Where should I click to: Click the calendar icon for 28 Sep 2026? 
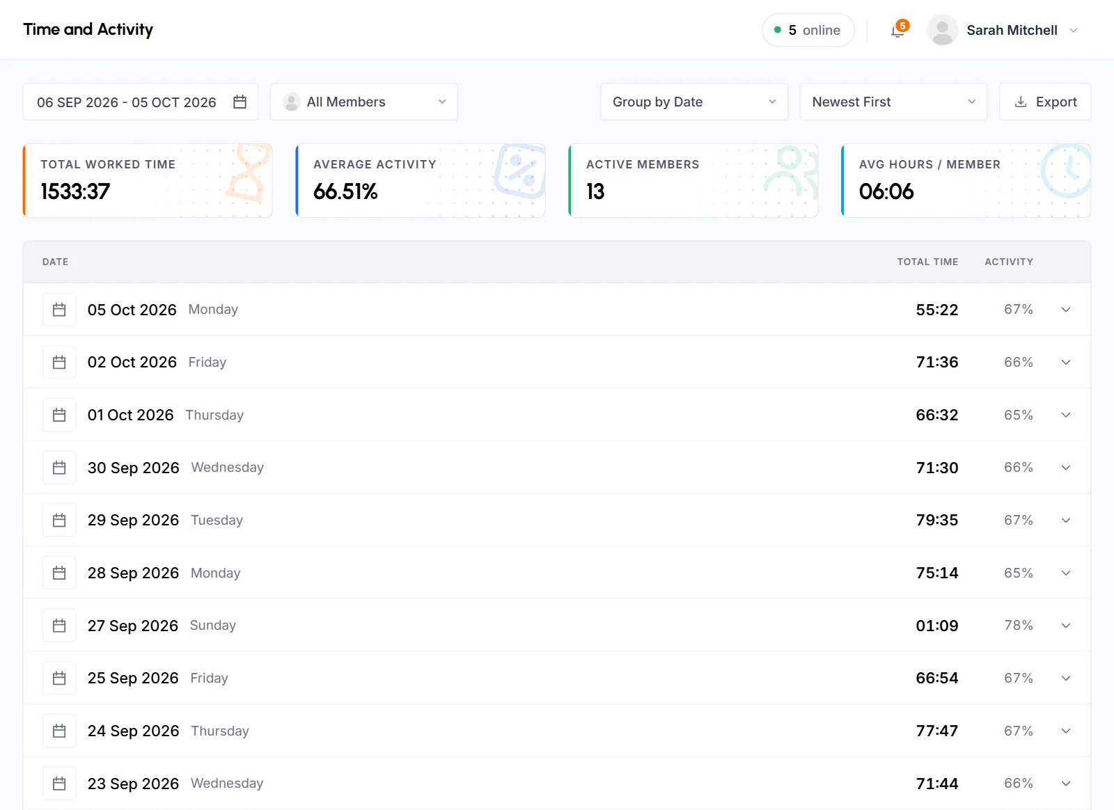pyautogui.click(x=59, y=573)
